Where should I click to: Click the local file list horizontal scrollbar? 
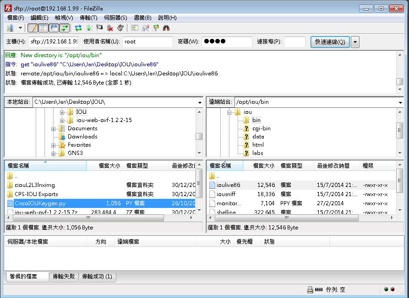tap(88, 218)
